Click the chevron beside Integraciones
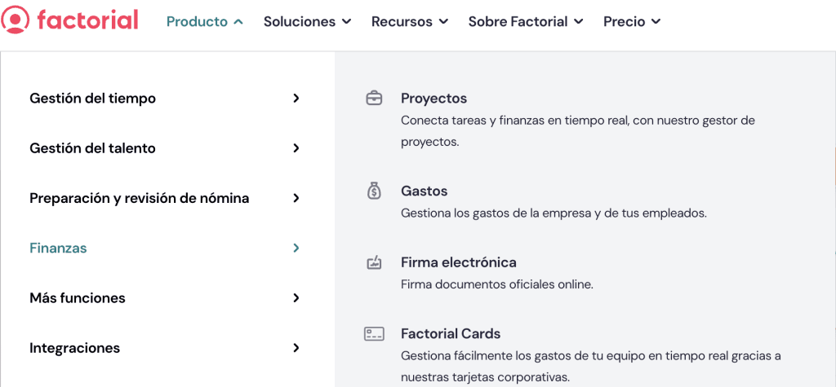 click(x=296, y=348)
